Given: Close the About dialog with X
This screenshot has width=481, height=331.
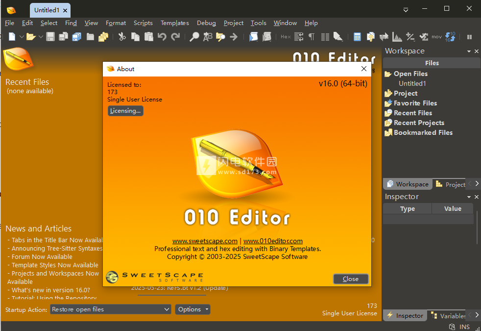Looking at the screenshot, I should [x=364, y=69].
